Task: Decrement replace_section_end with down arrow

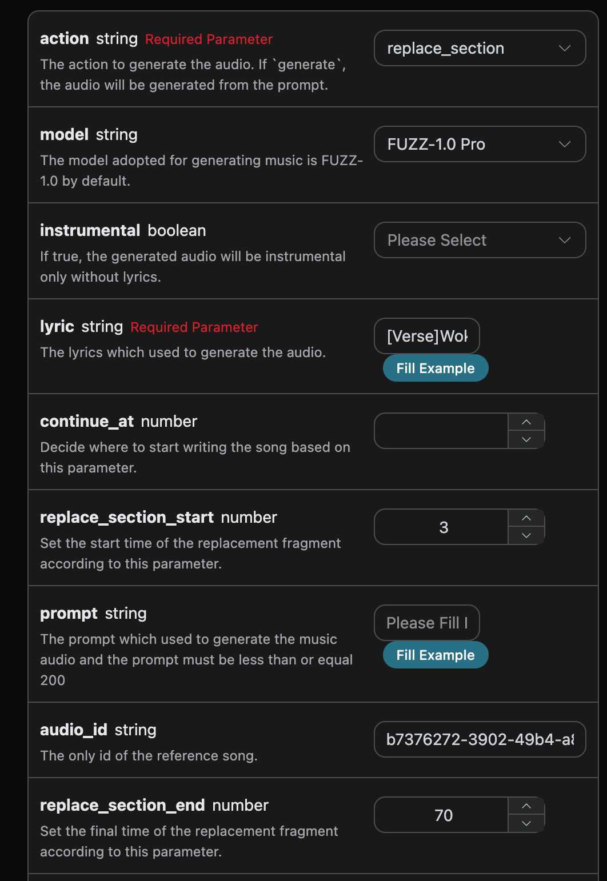Action: pos(526,823)
